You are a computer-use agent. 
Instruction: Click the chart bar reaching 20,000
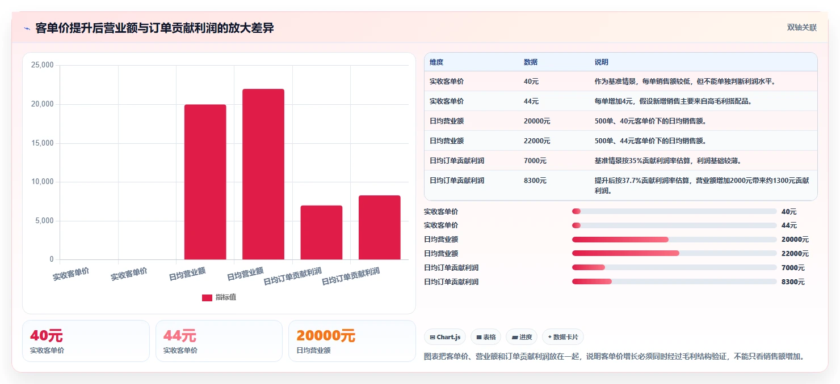coord(205,182)
